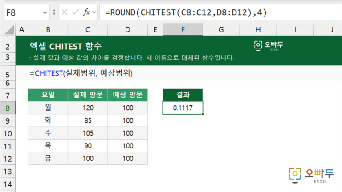The width and height of the screenshot is (342, 192).
Task: Select actual visits cell with 85
Action: tap(88, 120)
